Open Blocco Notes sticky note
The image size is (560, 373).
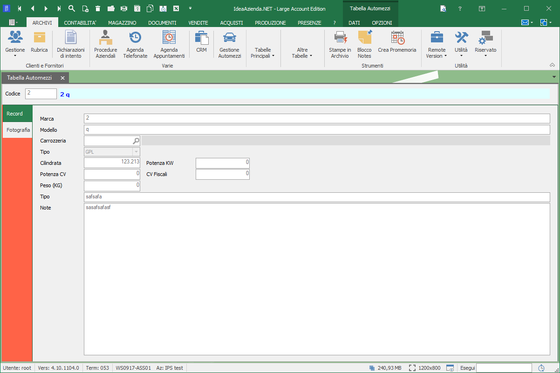click(x=364, y=45)
